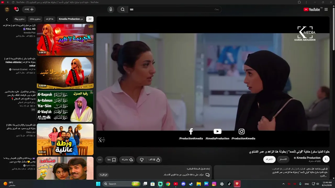Viewport: 335px width, 188px height.
Task: Click the Kmedia watermark in player corner
Action: point(102,140)
